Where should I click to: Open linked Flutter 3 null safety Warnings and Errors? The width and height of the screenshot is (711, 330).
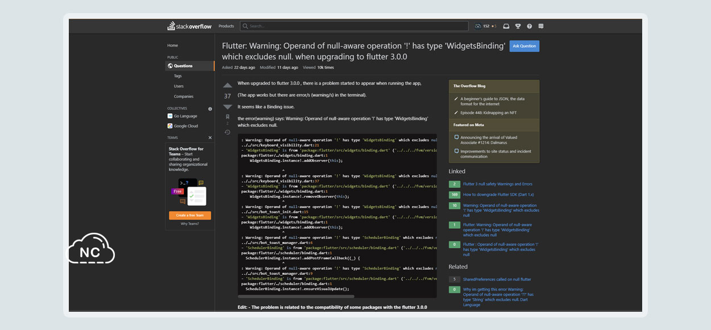pos(498,184)
